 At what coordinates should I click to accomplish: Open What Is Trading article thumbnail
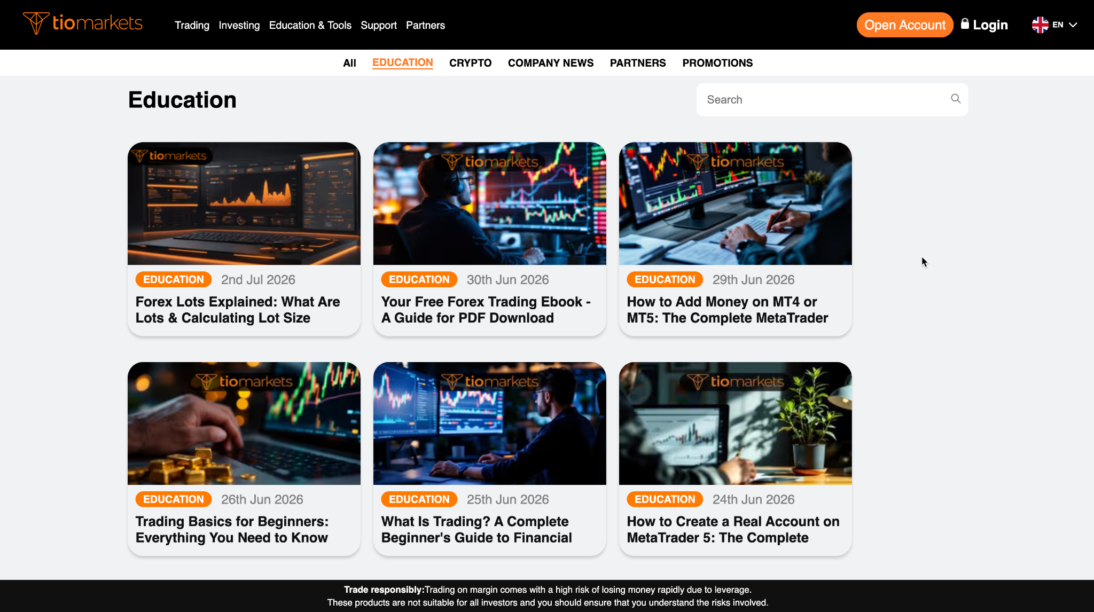pos(489,423)
